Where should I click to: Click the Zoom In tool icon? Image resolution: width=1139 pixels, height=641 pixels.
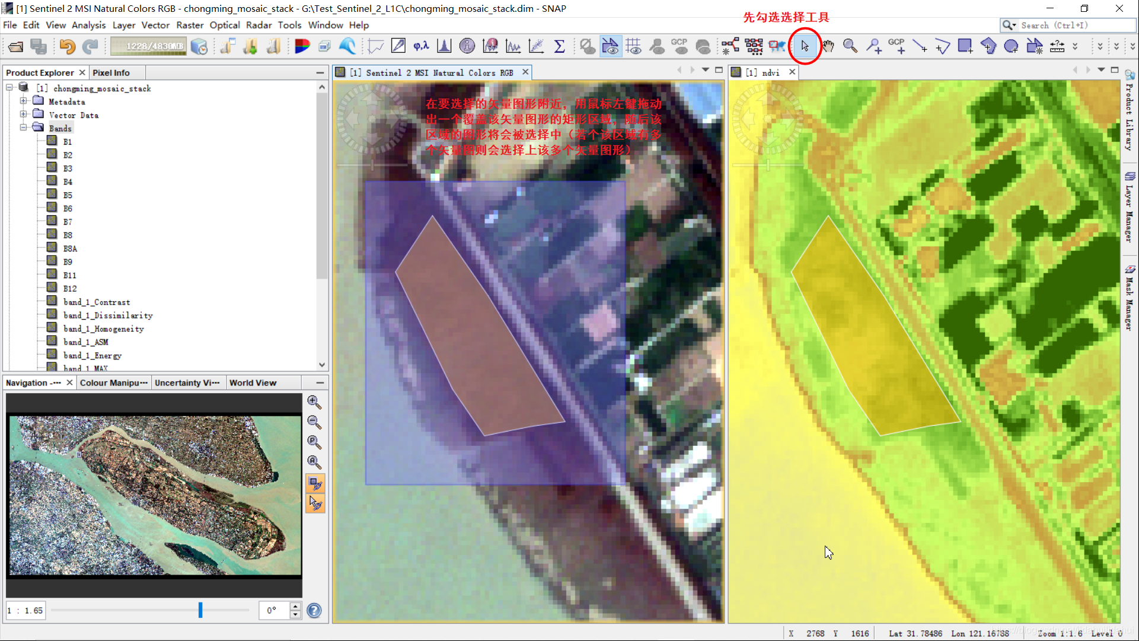tap(313, 401)
